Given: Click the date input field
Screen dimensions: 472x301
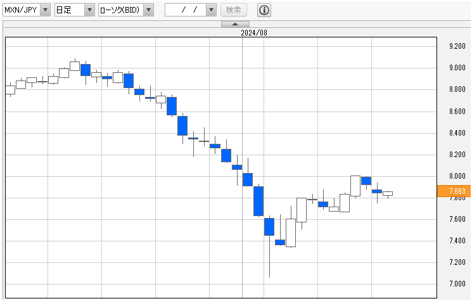Looking at the screenshot, I should [x=186, y=10].
